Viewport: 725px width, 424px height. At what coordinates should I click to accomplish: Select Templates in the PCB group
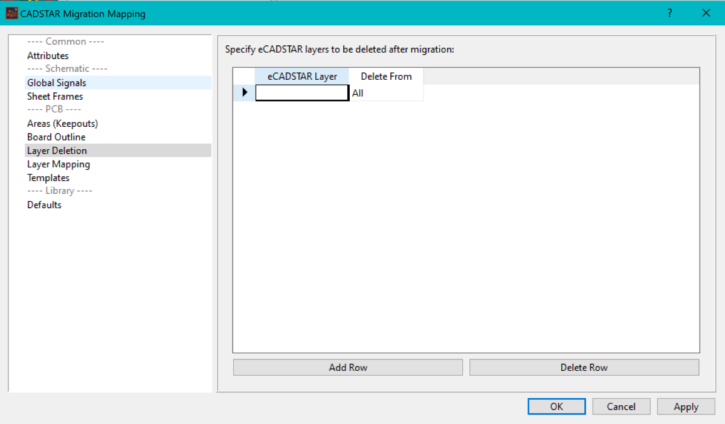[48, 178]
